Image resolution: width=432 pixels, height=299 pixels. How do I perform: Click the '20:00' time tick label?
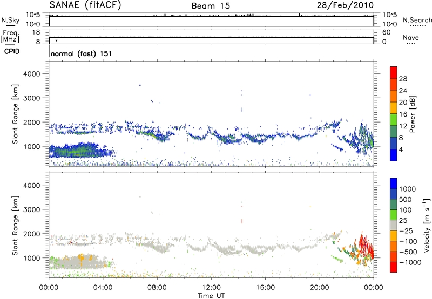point(319,288)
